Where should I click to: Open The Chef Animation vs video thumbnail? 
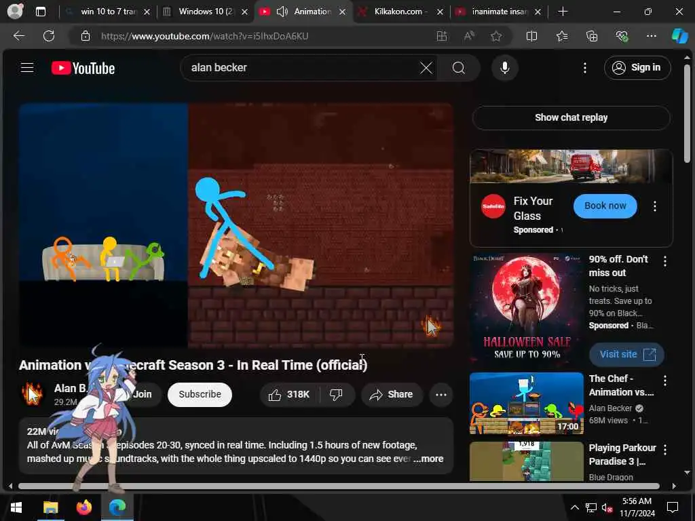coord(527,403)
